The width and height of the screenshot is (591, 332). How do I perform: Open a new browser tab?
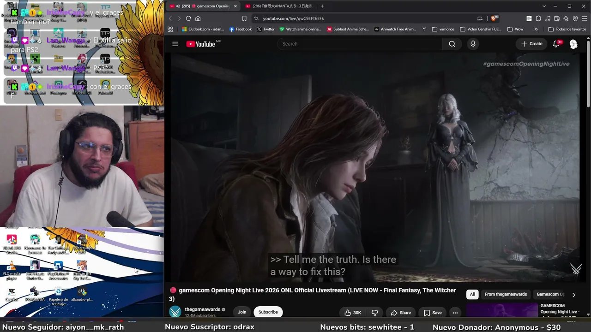click(322, 6)
